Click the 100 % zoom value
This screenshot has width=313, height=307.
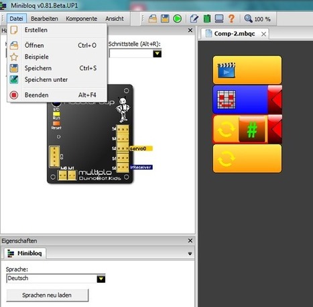tap(263, 19)
